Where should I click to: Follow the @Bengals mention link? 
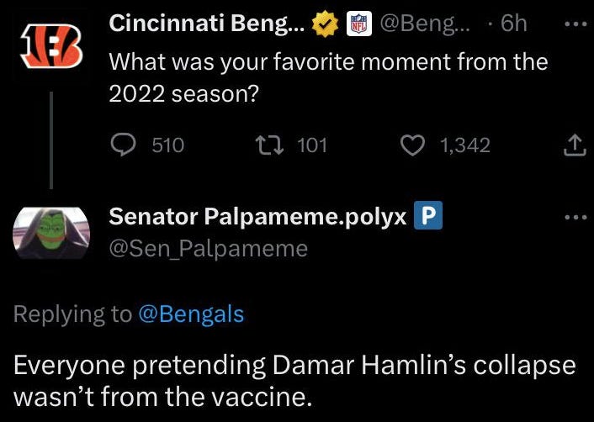(x=190, y=314)
